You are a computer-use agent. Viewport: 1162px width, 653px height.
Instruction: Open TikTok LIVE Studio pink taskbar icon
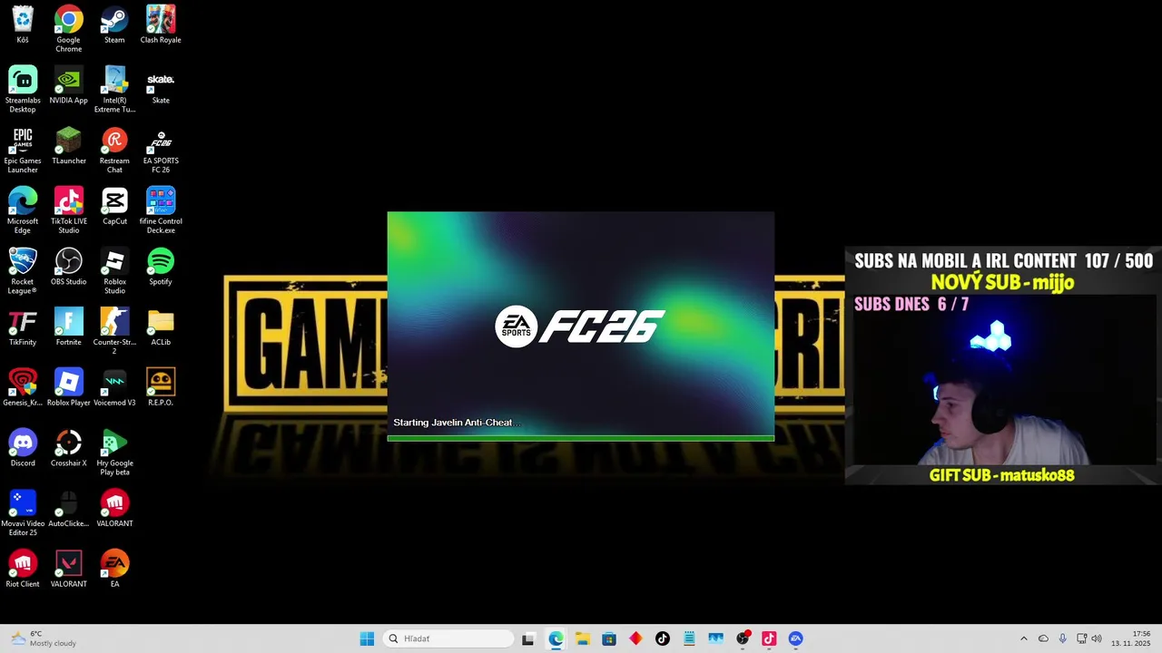769,638
